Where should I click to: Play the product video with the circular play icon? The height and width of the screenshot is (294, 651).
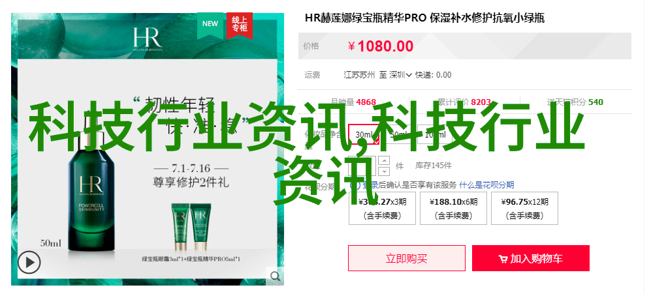[x=29, y=263]
